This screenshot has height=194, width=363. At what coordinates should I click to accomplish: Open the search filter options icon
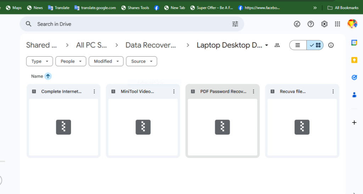pos(235,24)
